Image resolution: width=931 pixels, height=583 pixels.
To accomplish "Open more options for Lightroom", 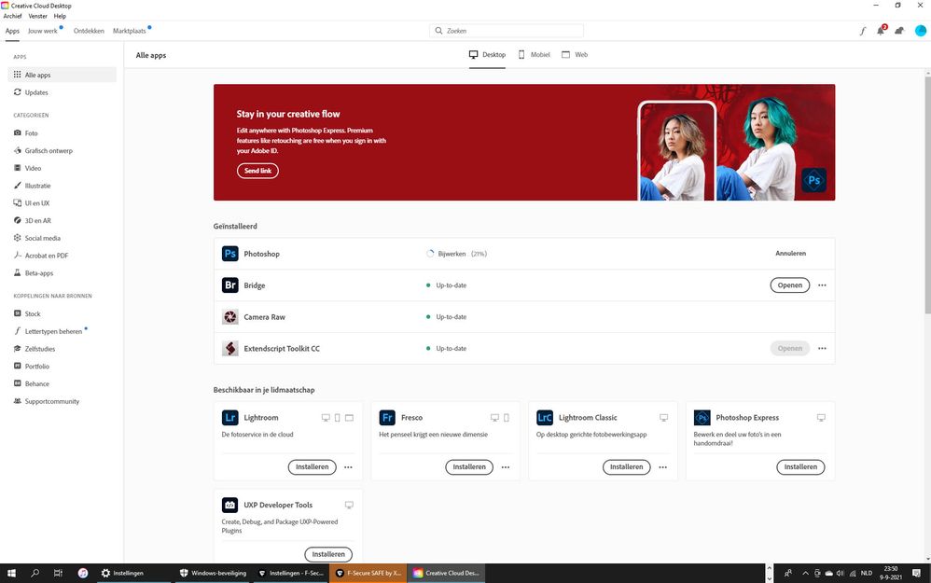I will point(349,467).
